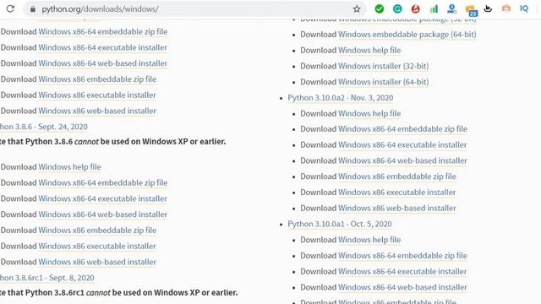
Task: Bookmark this page with the star icon
Action: point(357,9)
